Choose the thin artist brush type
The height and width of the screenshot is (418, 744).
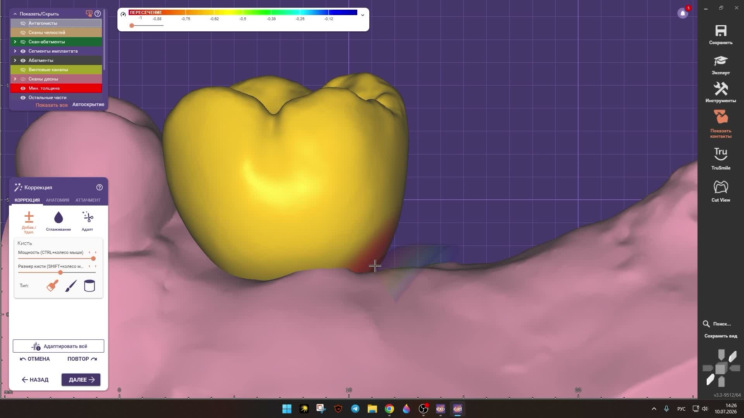(x=71, y=286)
